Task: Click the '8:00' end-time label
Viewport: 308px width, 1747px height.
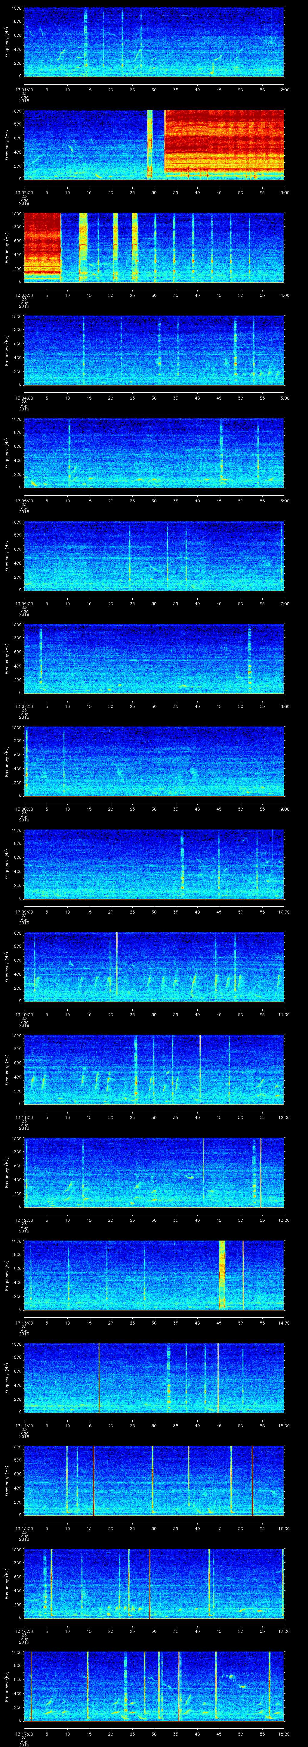Action: click(x=284, y=706)
